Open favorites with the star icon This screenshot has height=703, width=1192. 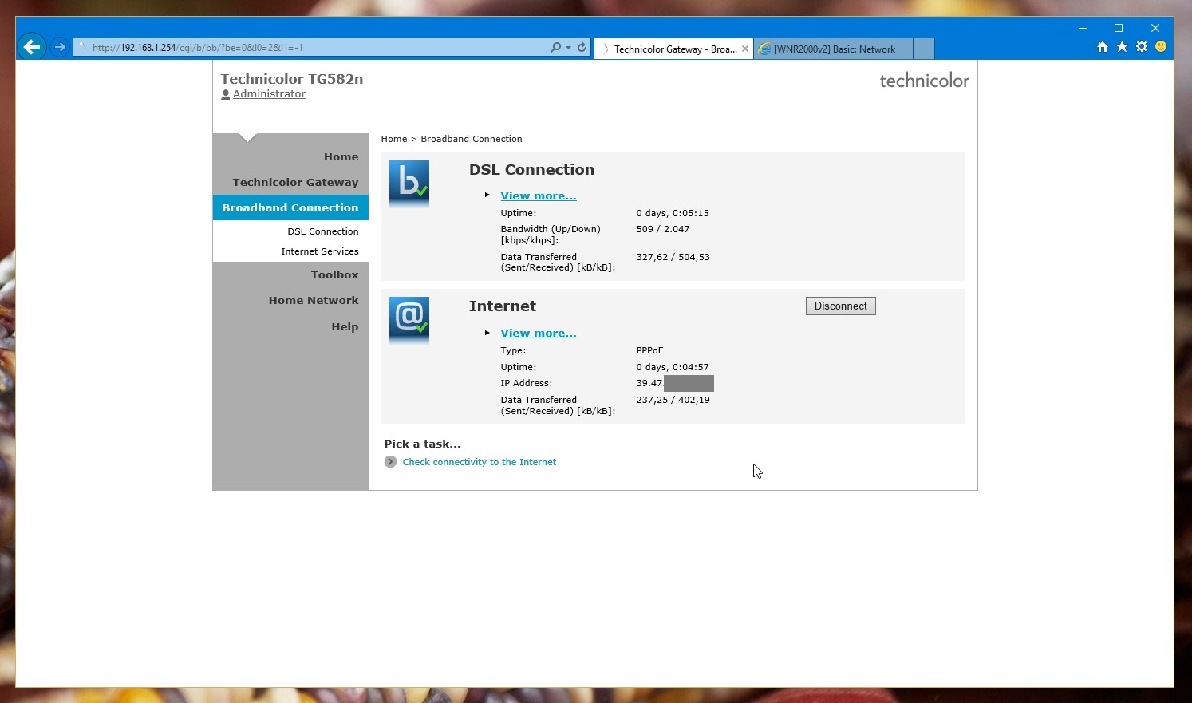click(x=1122, y=47)
